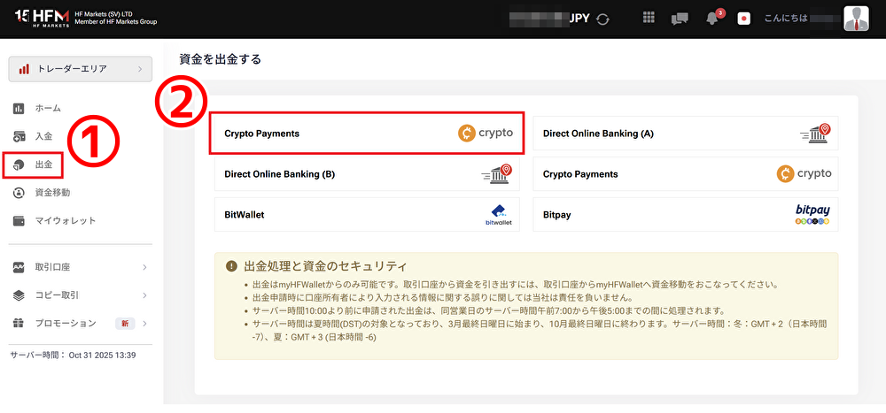The height and width of the screenshot is (413, 886).
Task: Choose Bitpay withdrawal method
Action: click(x=685, y=214)
